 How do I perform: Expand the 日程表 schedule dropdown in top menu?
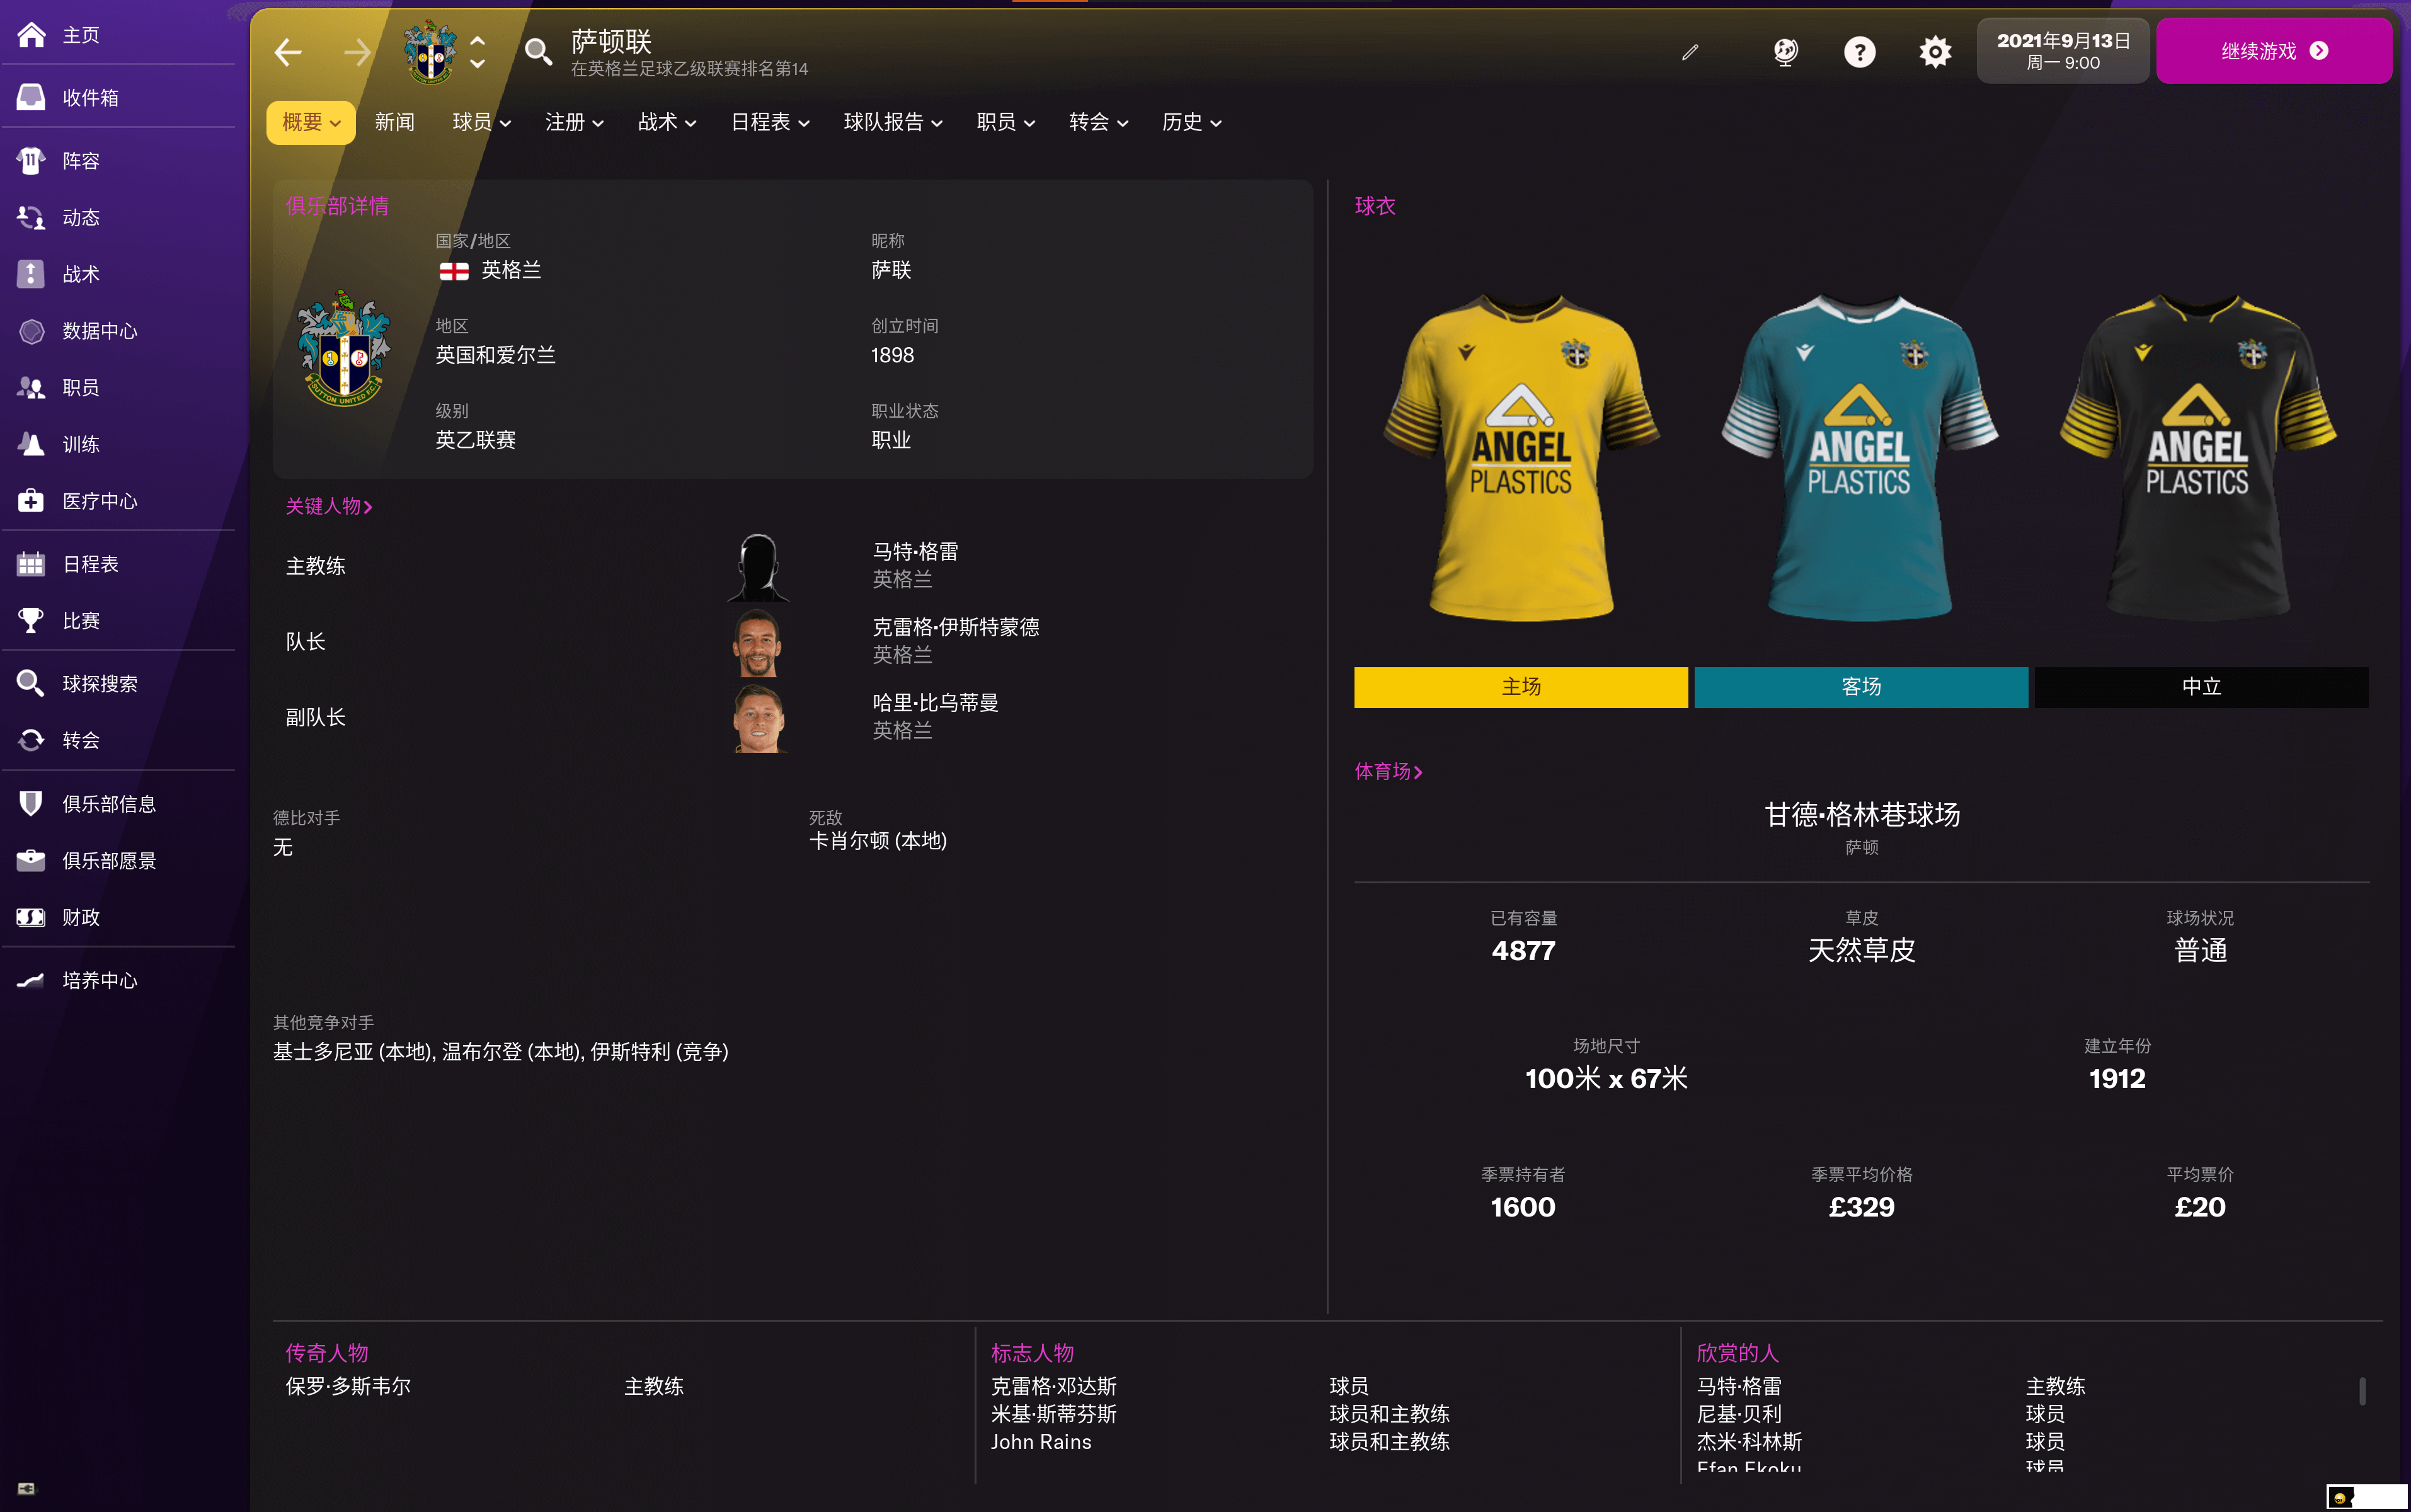tap(770, 123)
